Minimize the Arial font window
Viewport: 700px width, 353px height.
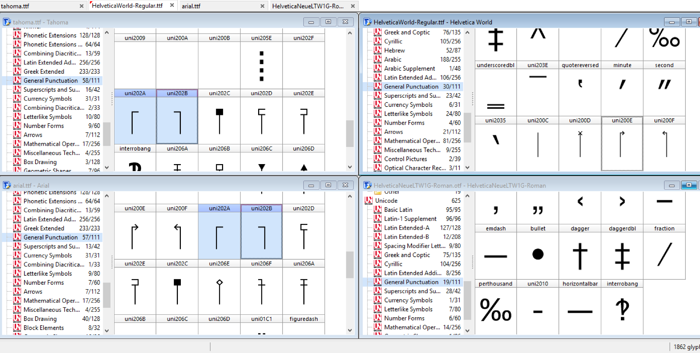pos(311,185)
